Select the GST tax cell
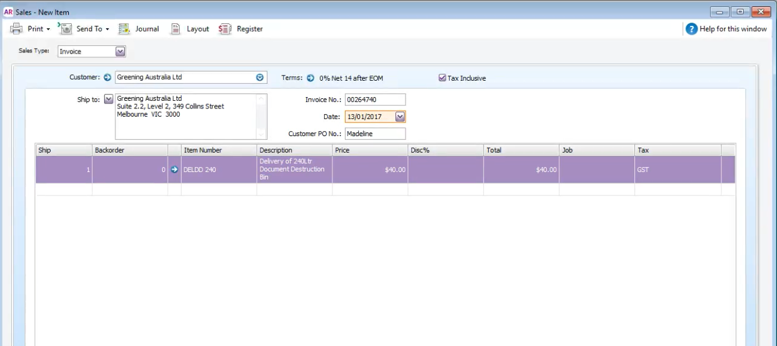This screenshot has width=777, height=346. click(x=678, y=170)
